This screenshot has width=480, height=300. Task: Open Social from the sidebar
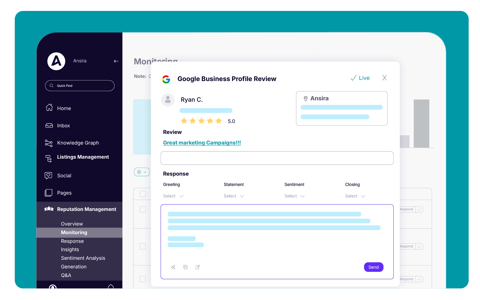tap(64, 176)
